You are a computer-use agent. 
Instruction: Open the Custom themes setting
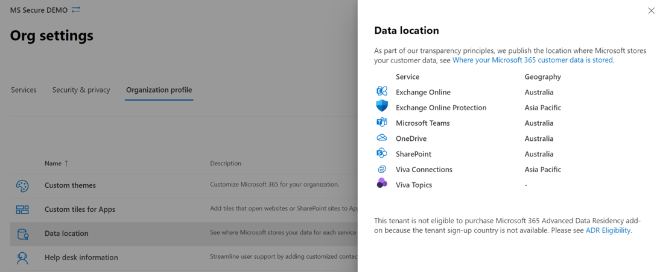[x=70, y=185]
